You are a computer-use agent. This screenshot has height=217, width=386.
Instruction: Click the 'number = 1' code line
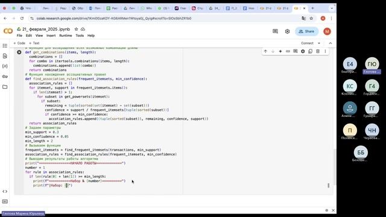coord(35,168)
